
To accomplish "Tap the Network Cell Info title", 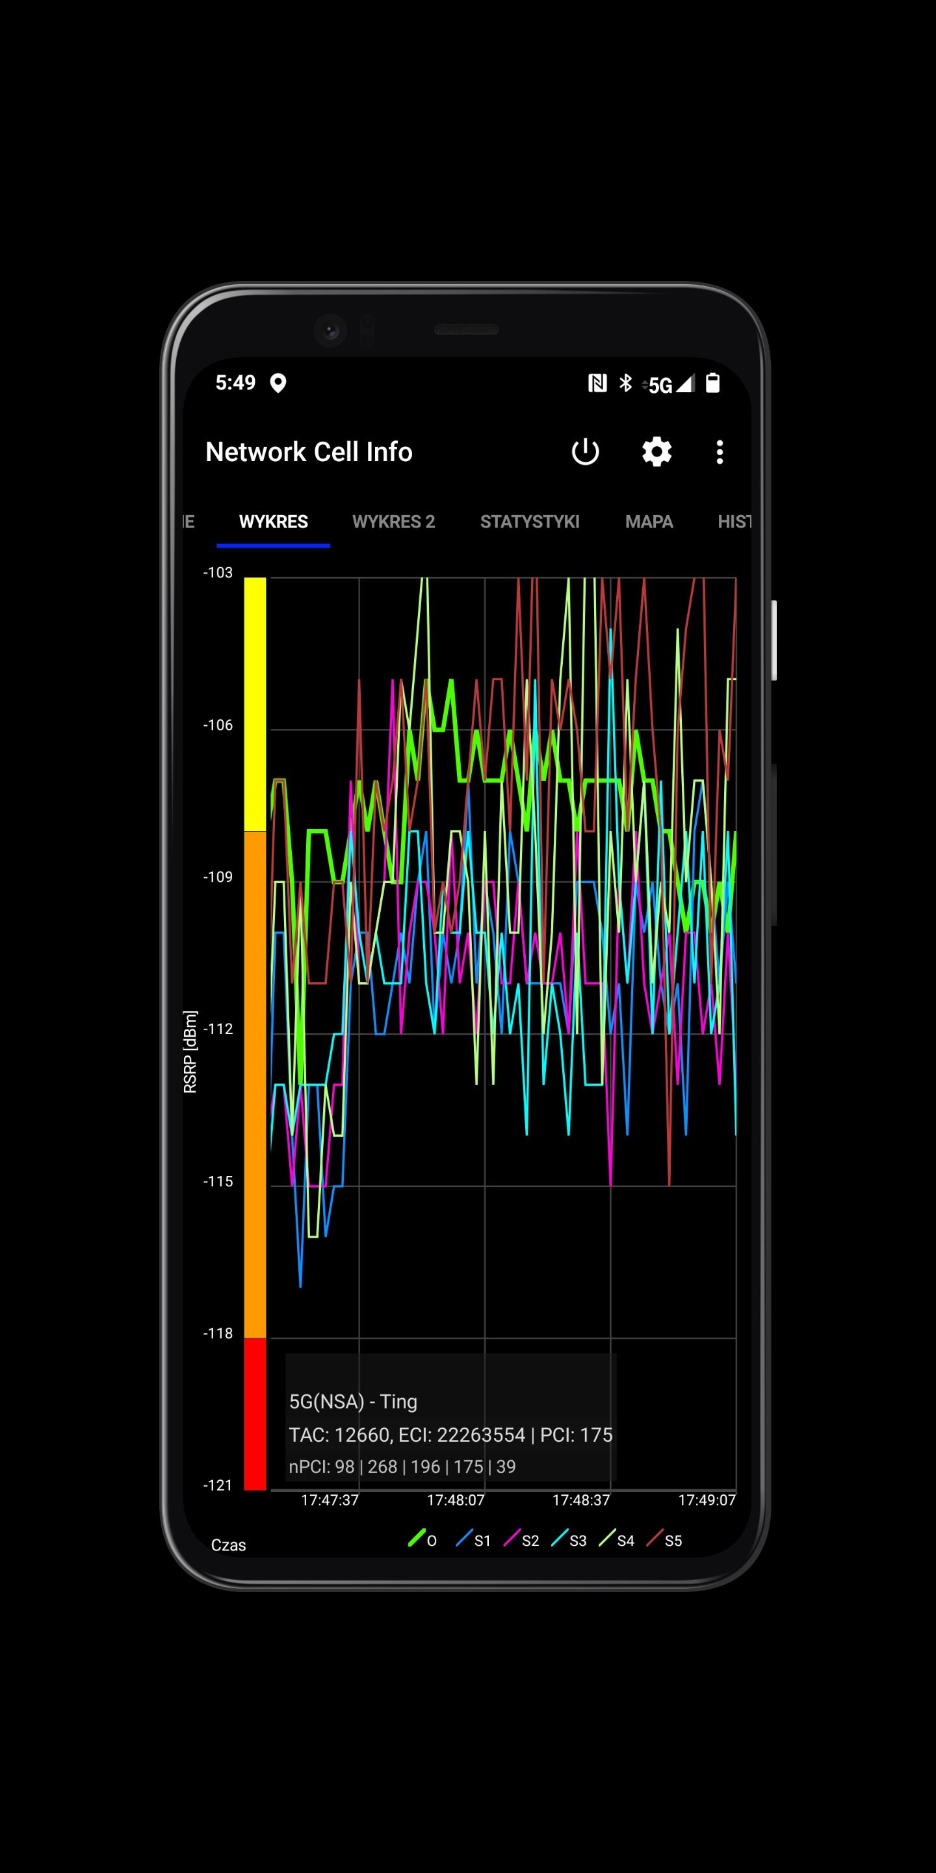I will pos(309,451).
